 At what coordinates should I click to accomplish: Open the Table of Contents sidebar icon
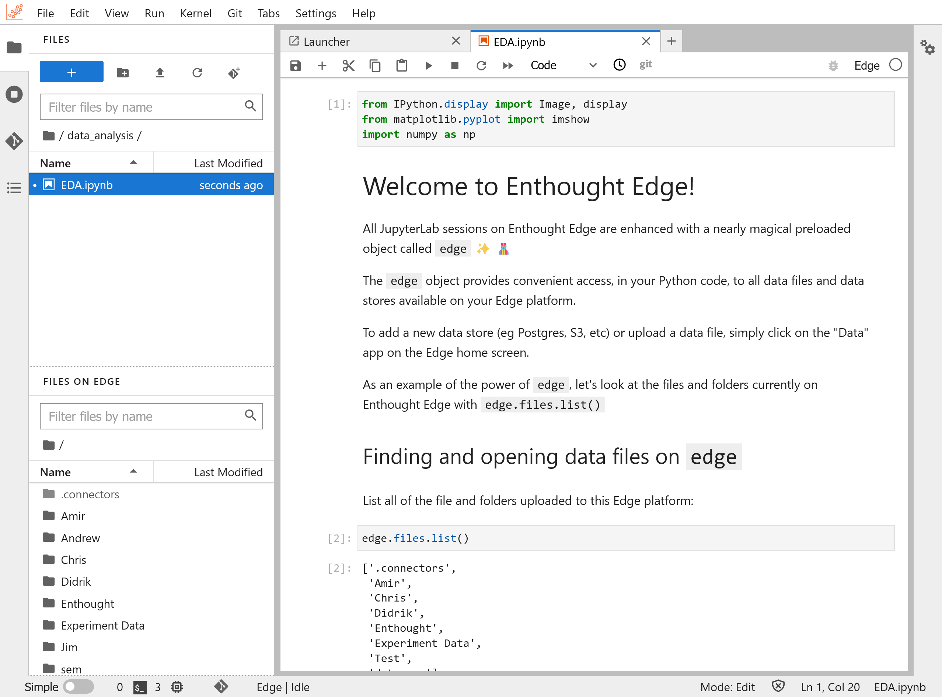click(x=14, y=188)
